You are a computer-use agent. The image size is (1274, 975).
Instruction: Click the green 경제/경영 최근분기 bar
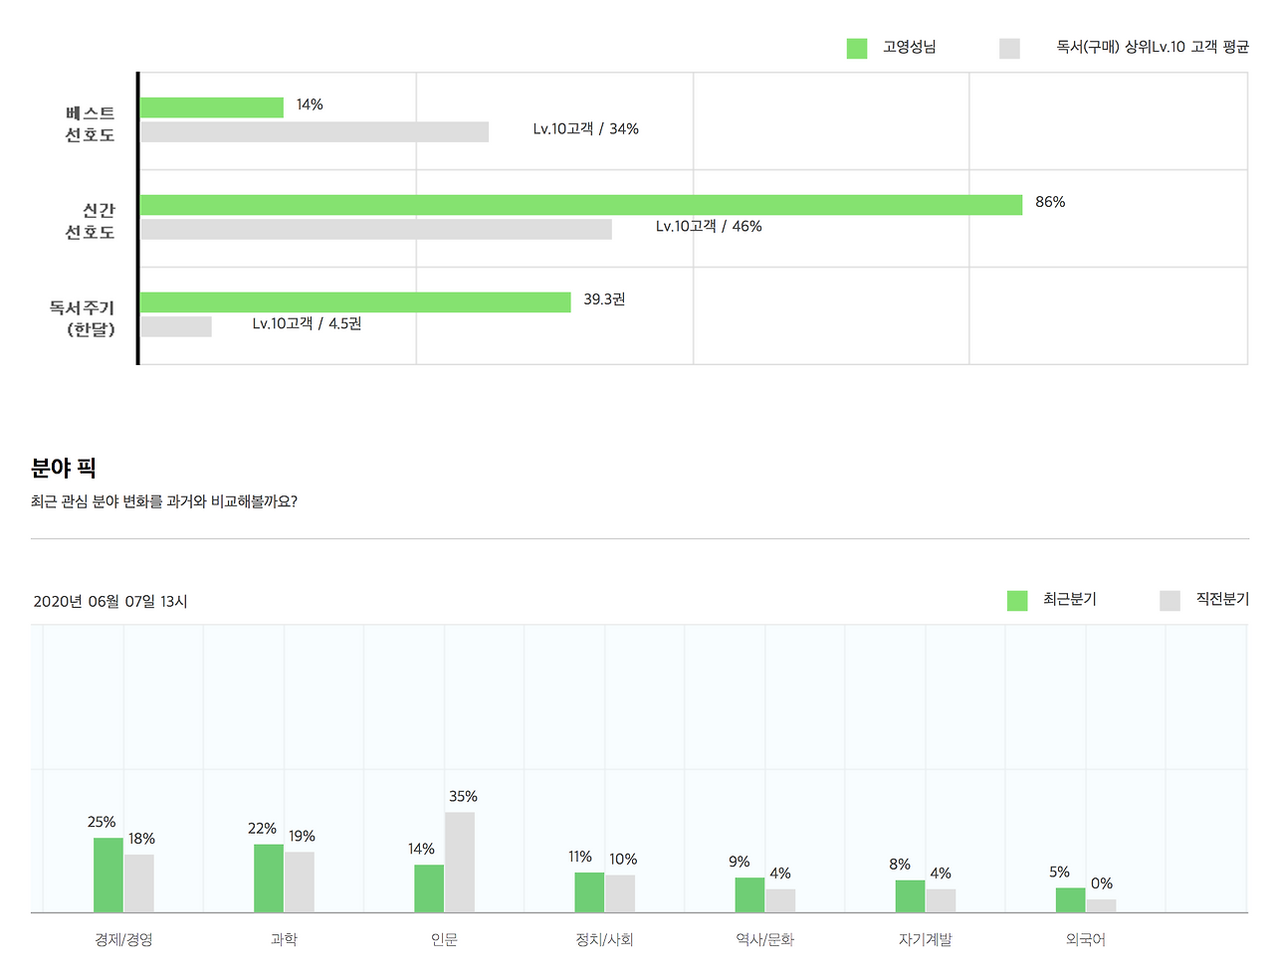[x=108, y=876]
